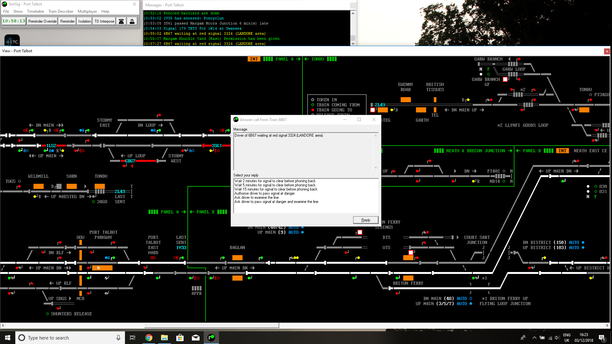Click the messages printer icon in SimSig toolbar
The width and height of the screenshot is (612, 344).
click(x=132, y=21)
